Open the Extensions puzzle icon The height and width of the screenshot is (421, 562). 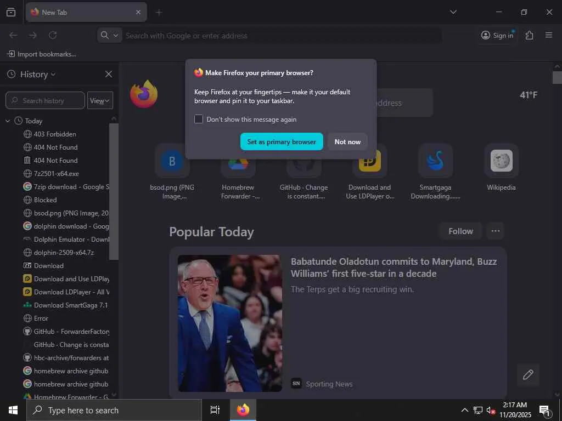[x=530, y=35]
